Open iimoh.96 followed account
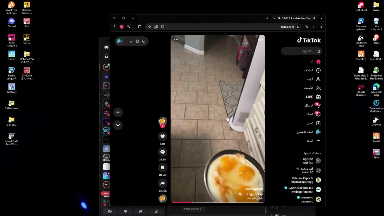This screenshot has width=384, height=216. pos(308,170)
